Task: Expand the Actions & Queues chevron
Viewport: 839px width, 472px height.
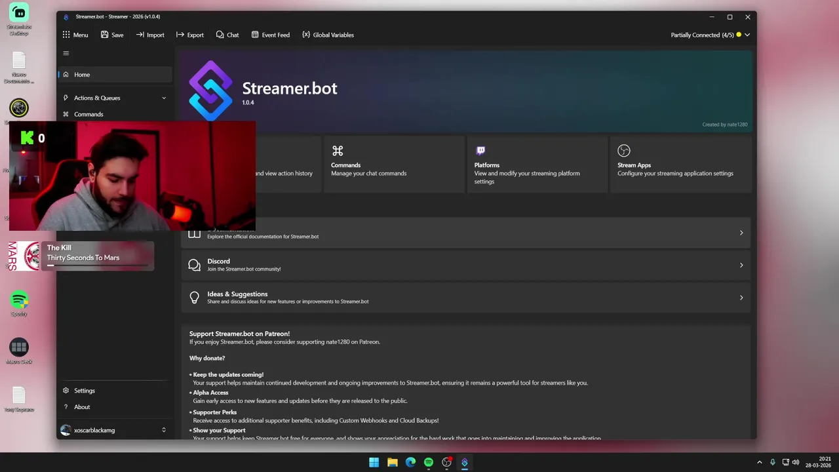Action: (164, 98)
